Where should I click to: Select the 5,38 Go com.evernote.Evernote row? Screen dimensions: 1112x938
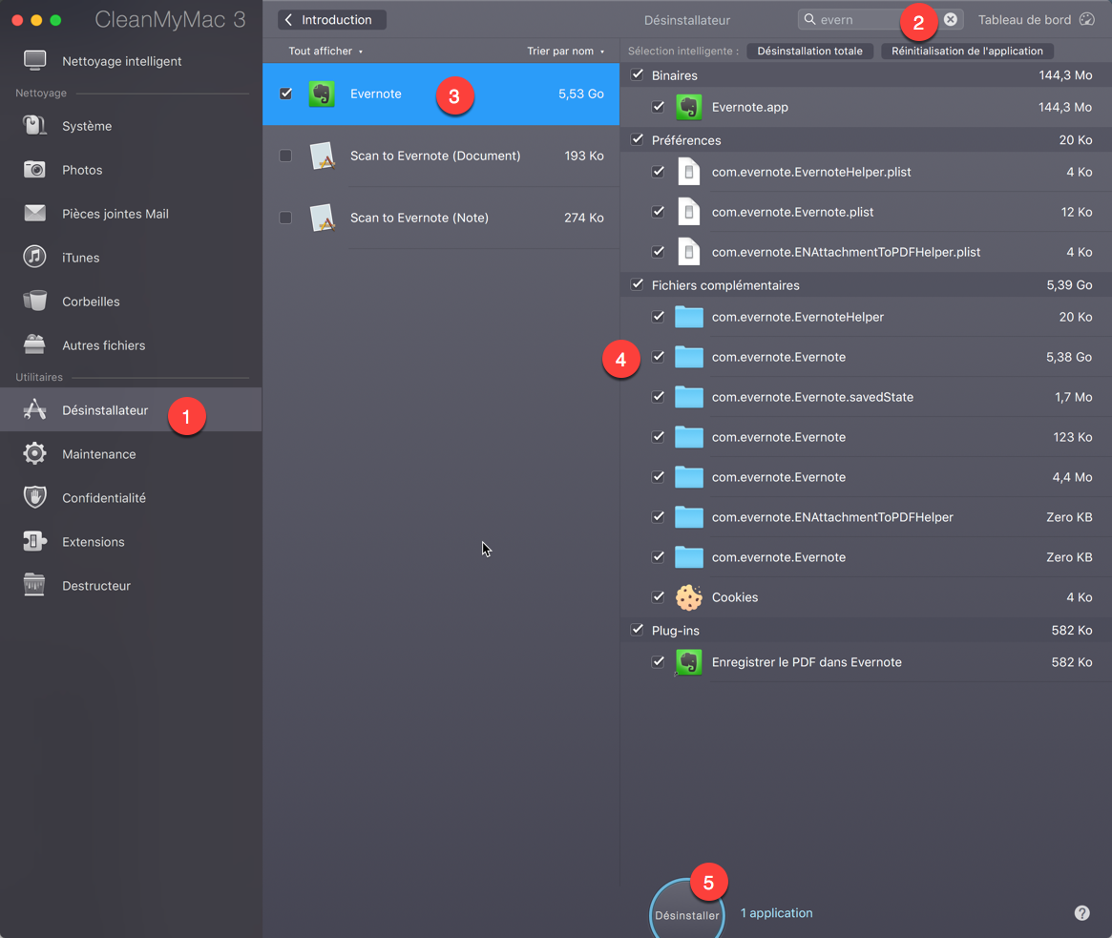pos(866,357)
